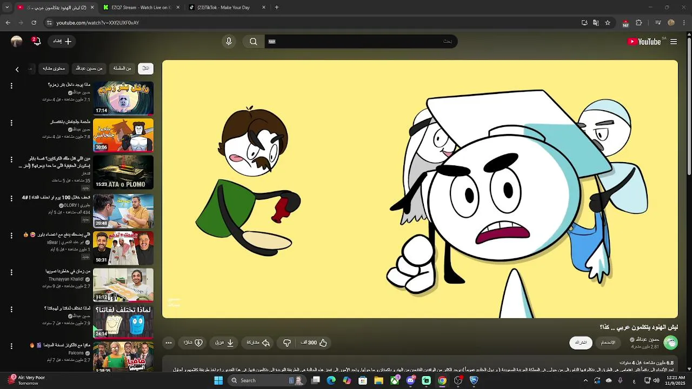Select the 'From حسين عبدالله' filter chip
The image size is (692, 389).
click(x=89, y=69)
